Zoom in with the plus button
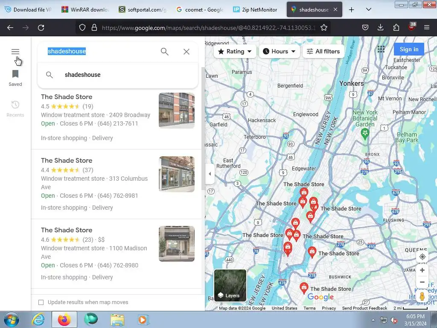This screenshot has height=328, width=437. coord(422,270)
